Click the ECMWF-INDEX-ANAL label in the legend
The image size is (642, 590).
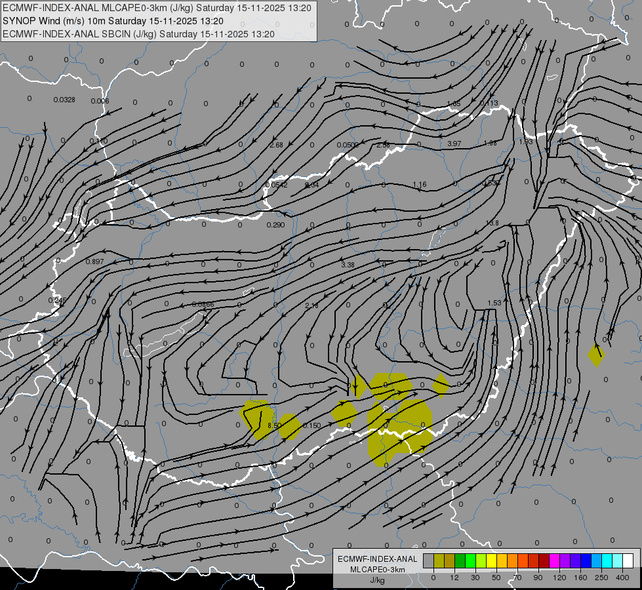pos(378,559)
